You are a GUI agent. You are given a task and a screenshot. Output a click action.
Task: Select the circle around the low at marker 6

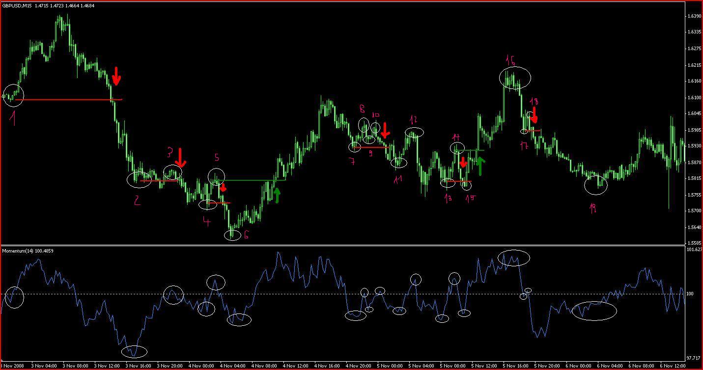(233, 235)
